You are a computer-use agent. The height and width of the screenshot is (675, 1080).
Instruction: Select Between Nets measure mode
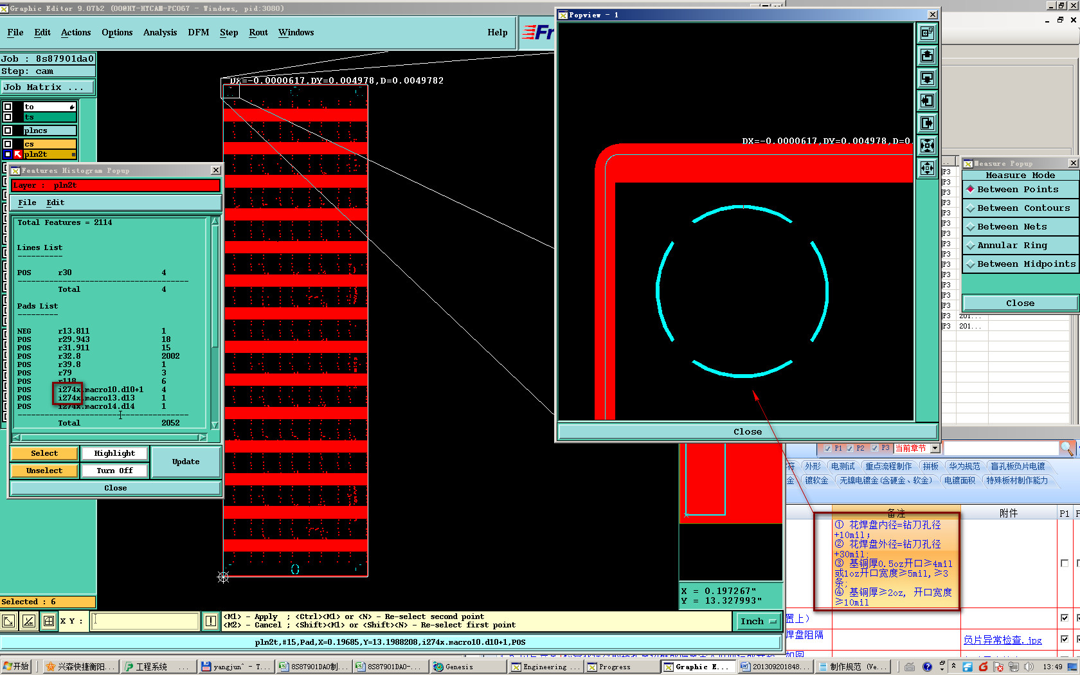1020,227
